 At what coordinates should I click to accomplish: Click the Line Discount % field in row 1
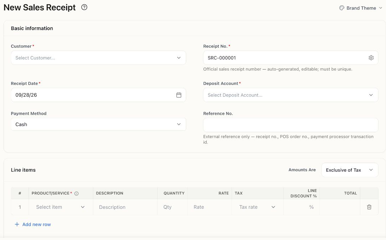point(302,207)
